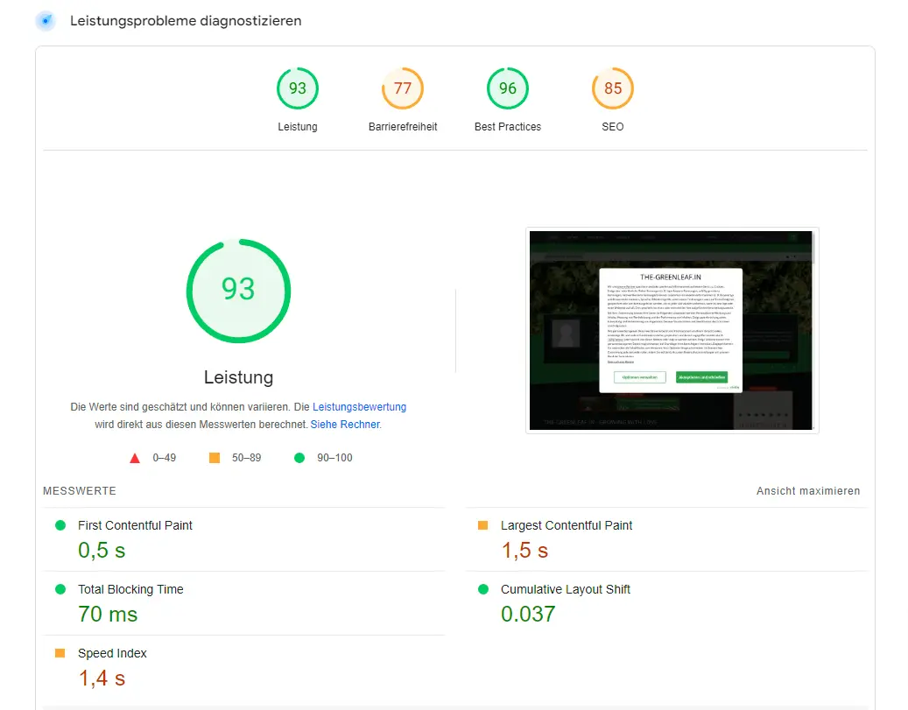
Task: Open the Siehe Rechner link
Action: pos(345,425)
